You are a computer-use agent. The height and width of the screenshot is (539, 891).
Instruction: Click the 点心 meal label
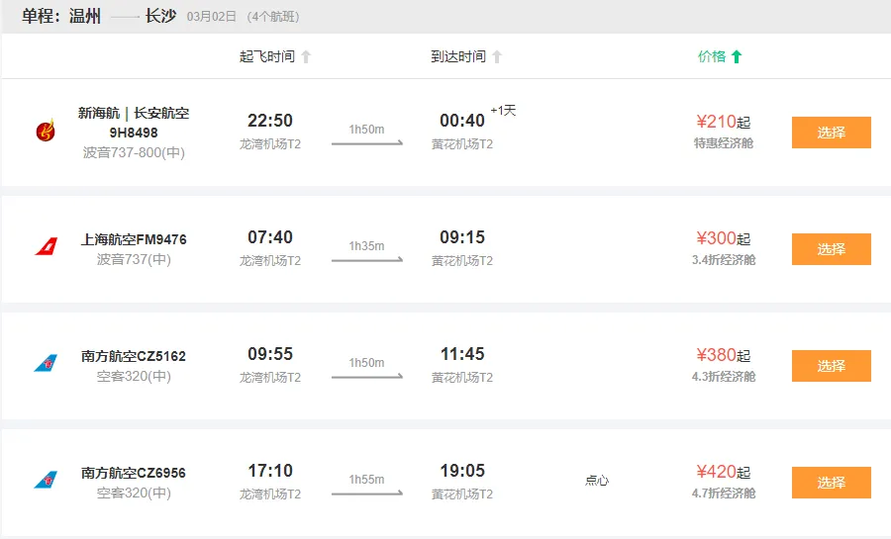[x=597, y=481]
